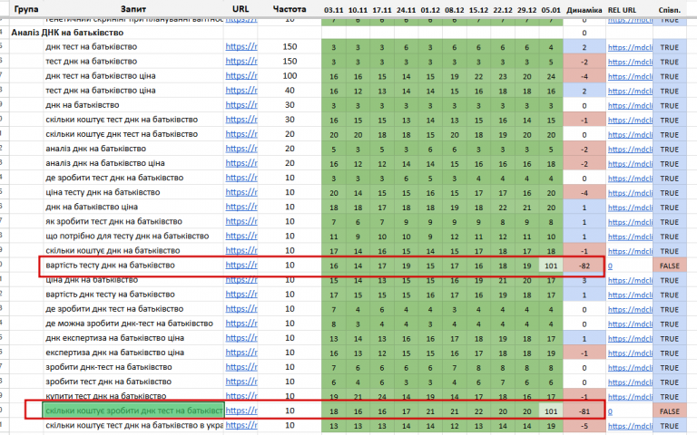Click the 05.01 date column header
The height and width of the screenshot is (435, 697).
click(551, 10)
